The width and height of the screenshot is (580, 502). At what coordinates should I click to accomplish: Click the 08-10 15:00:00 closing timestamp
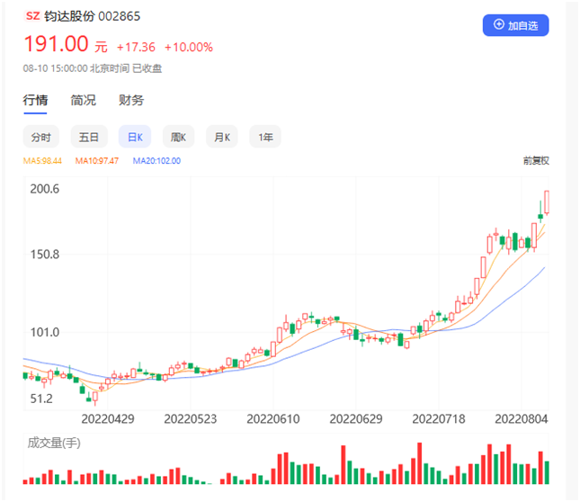click(x=93, y=68)
